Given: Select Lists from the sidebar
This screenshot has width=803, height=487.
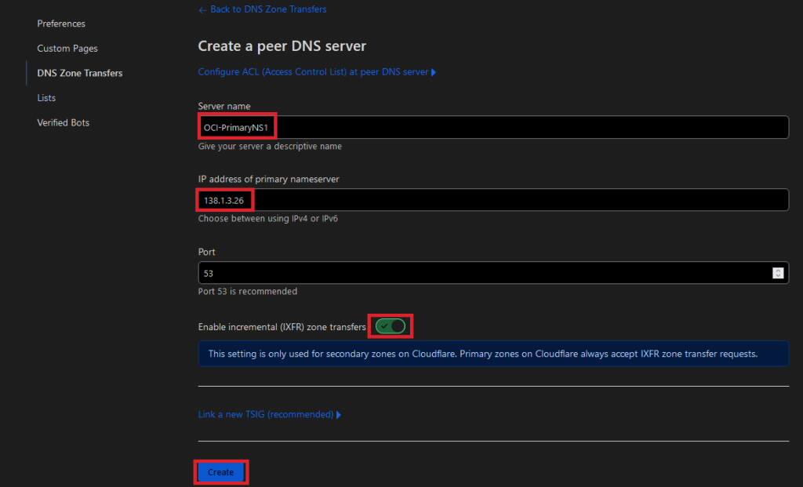Looking at the screenshot, I should coord(45,97).
